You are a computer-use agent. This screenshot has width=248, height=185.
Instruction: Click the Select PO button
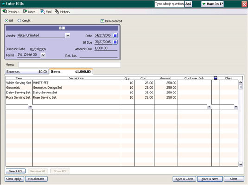click(16, 171)
